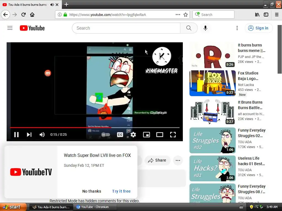Viewport: 282px width, 211px height.
Task: Switch to YouTube - Chromium taskbar window
Action: pyautogui.click(x=95, y=207)
